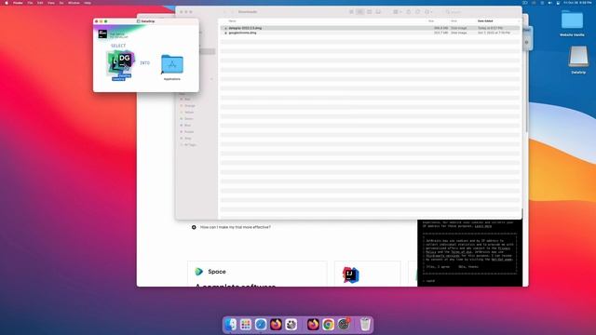The width and height of the screenshot is (596, 335).
Task: Switch Finder to column view
Action: click(369, 12)
